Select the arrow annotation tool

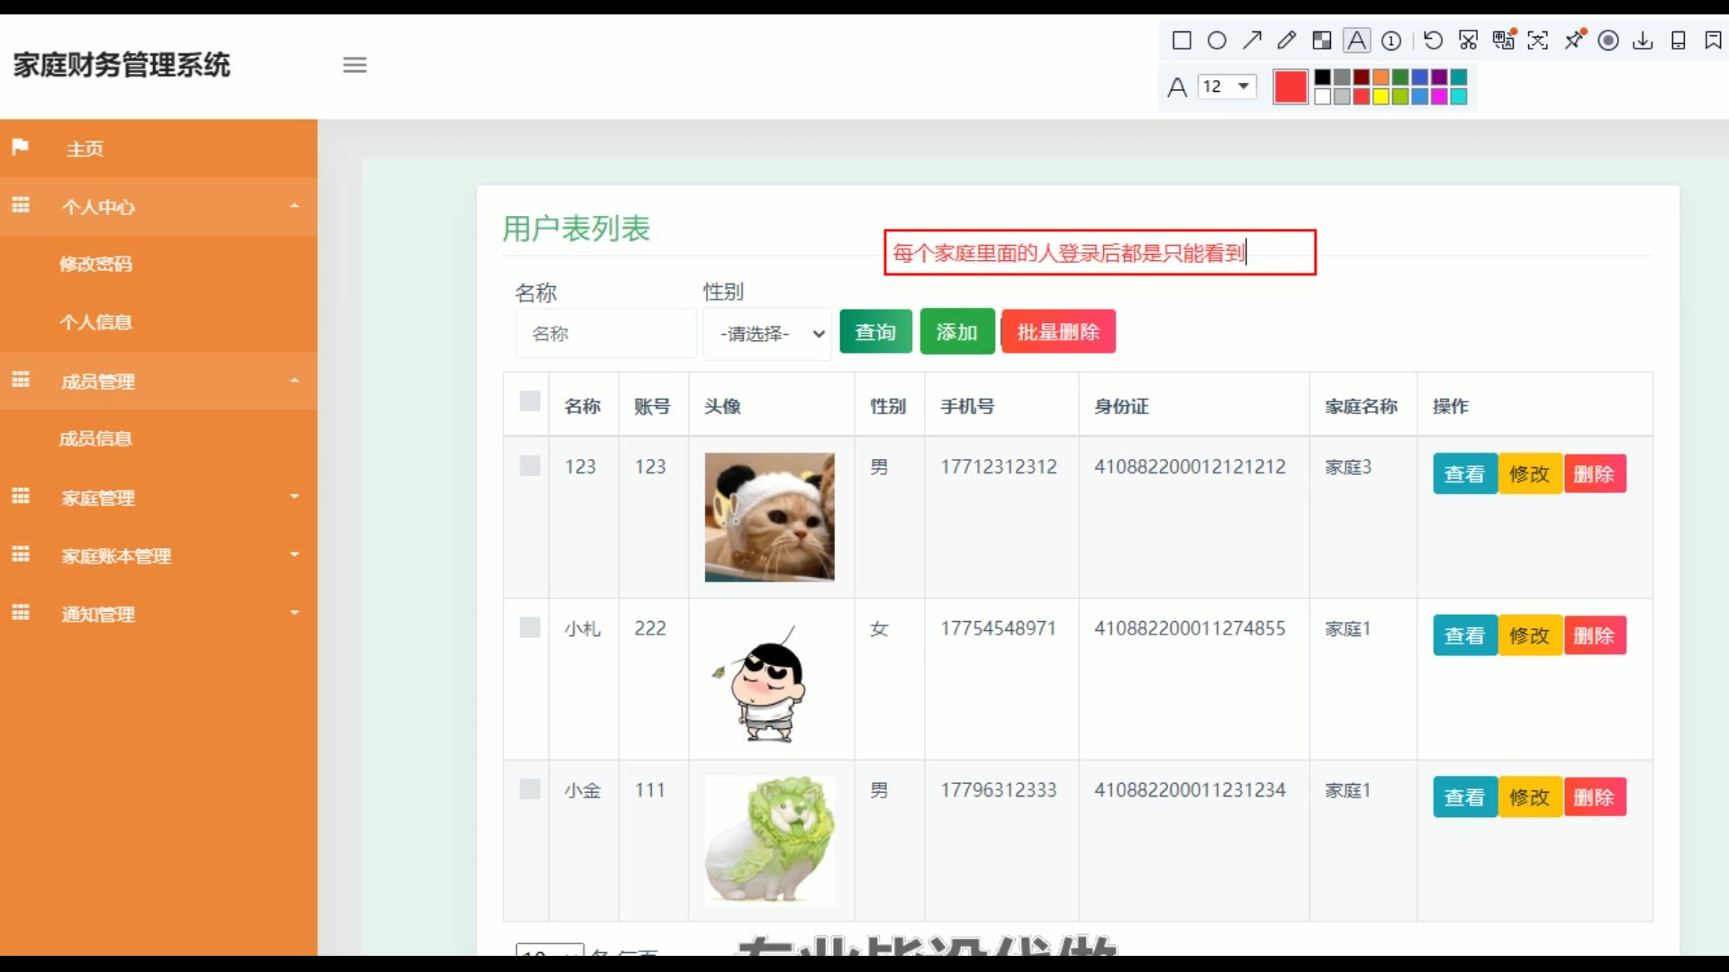pos(1252,40)
